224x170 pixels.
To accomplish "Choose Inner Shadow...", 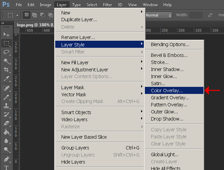I will [x=174, y=69].
